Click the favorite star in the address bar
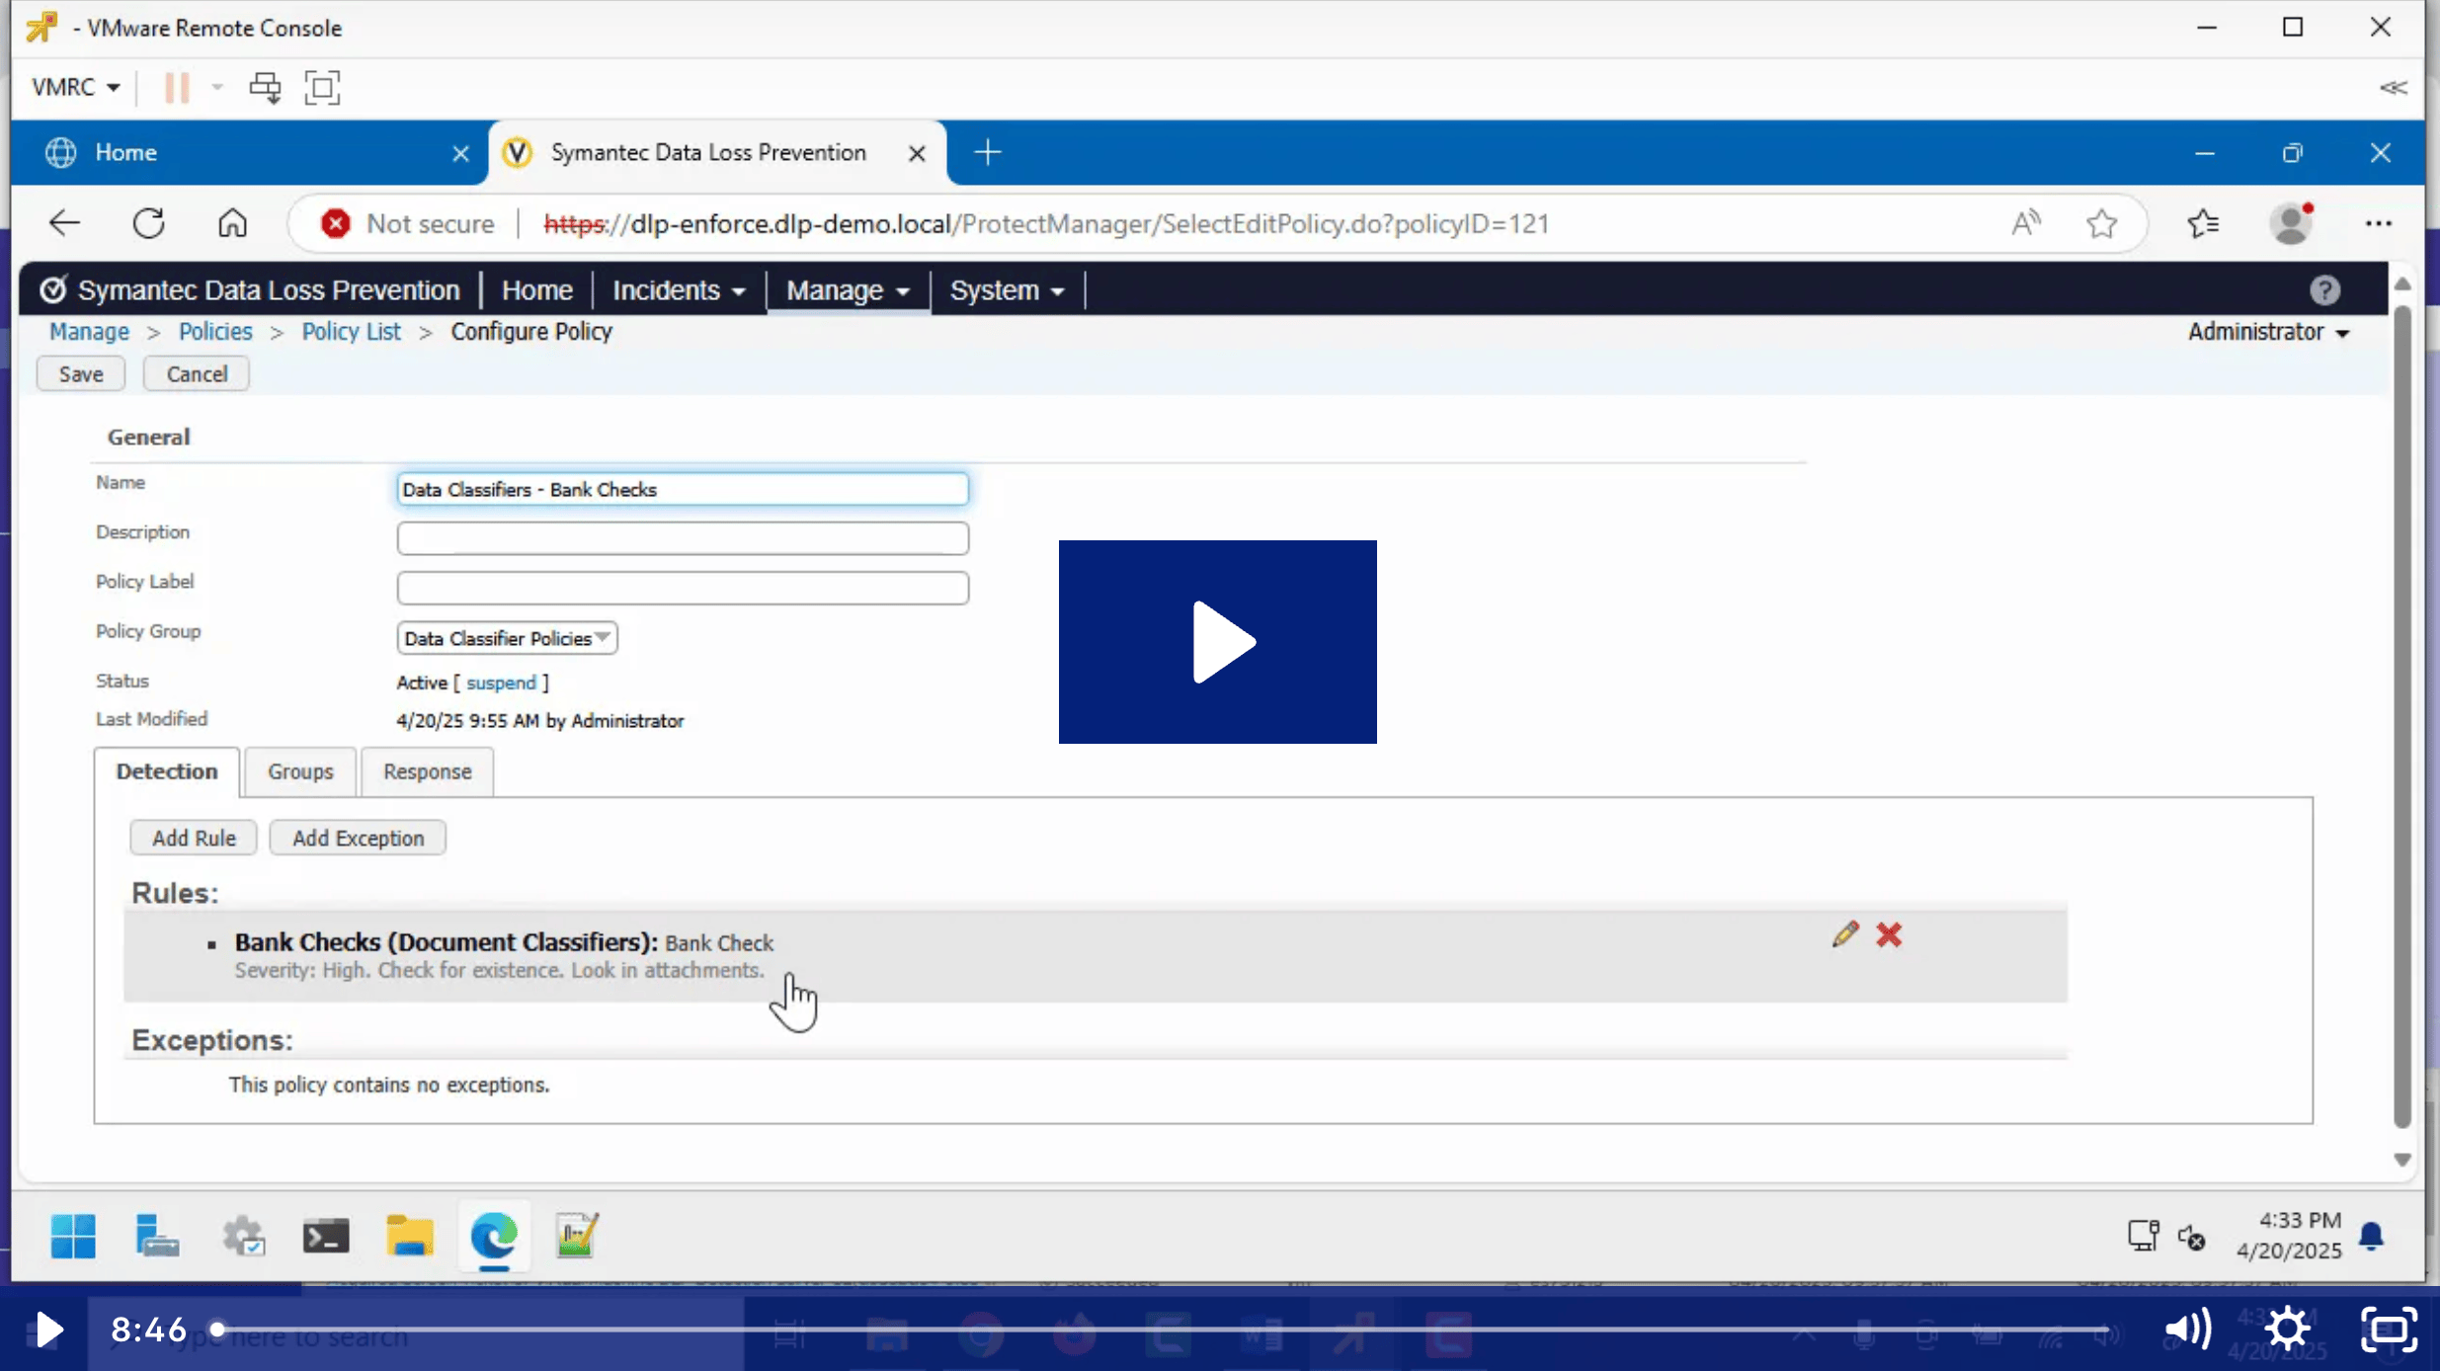Viewport: 2440px width, 1371px height. pyautogui.click(x=2101, y=223)
